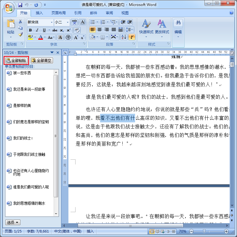The width and height of the screenshot is (237, 237).
Task: Open the Editing (编辑) group
Action: [178, 28]
